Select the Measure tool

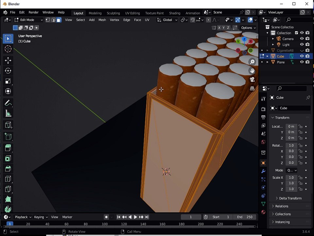(8, 113)
